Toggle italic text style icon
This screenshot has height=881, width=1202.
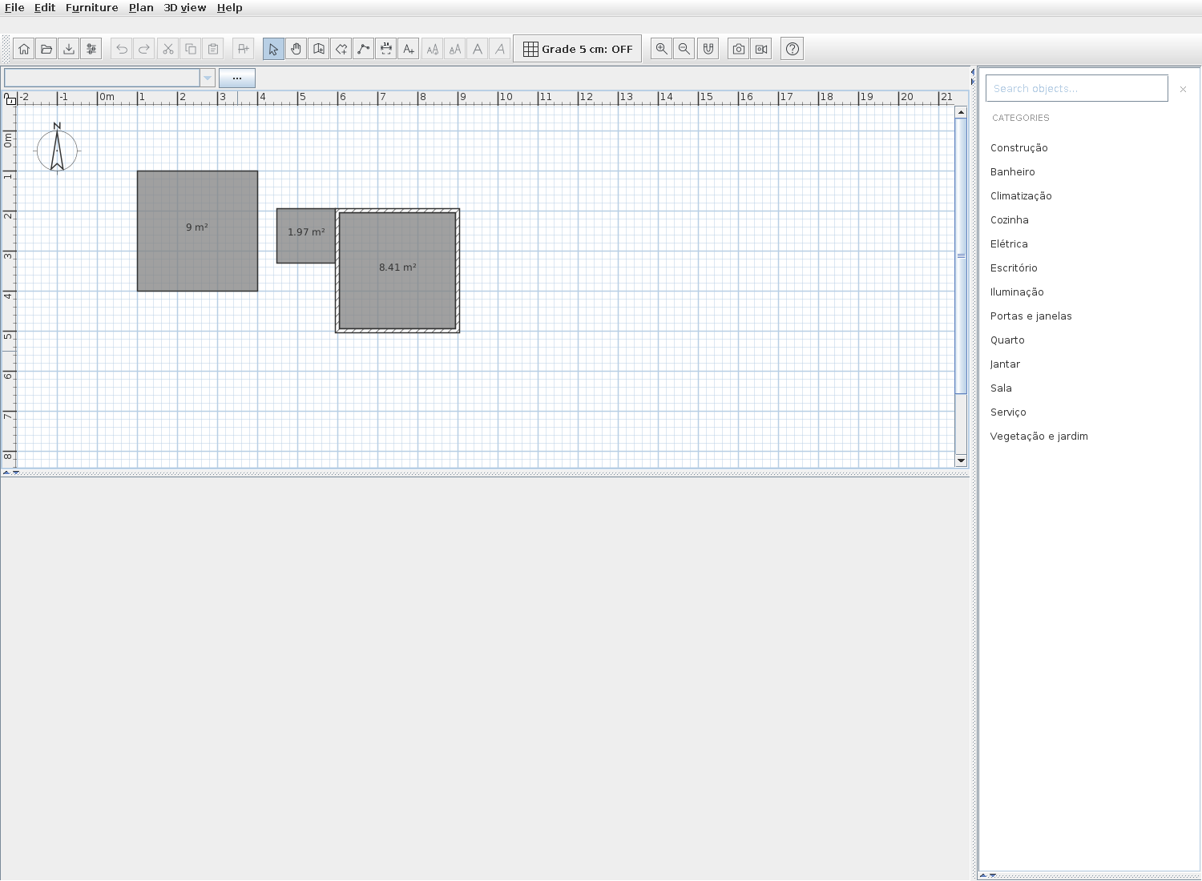tap(500, 49)
